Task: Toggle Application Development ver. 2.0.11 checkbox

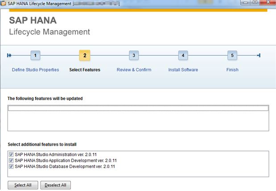Action: 11,160
